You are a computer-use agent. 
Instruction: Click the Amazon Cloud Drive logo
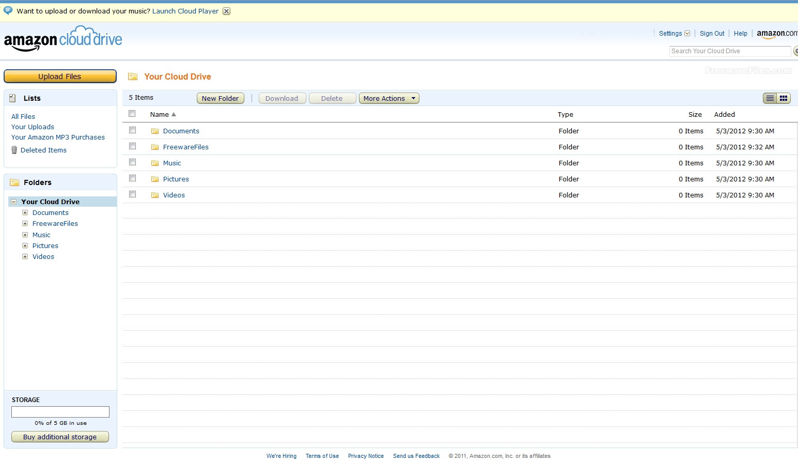click(63, 39)
